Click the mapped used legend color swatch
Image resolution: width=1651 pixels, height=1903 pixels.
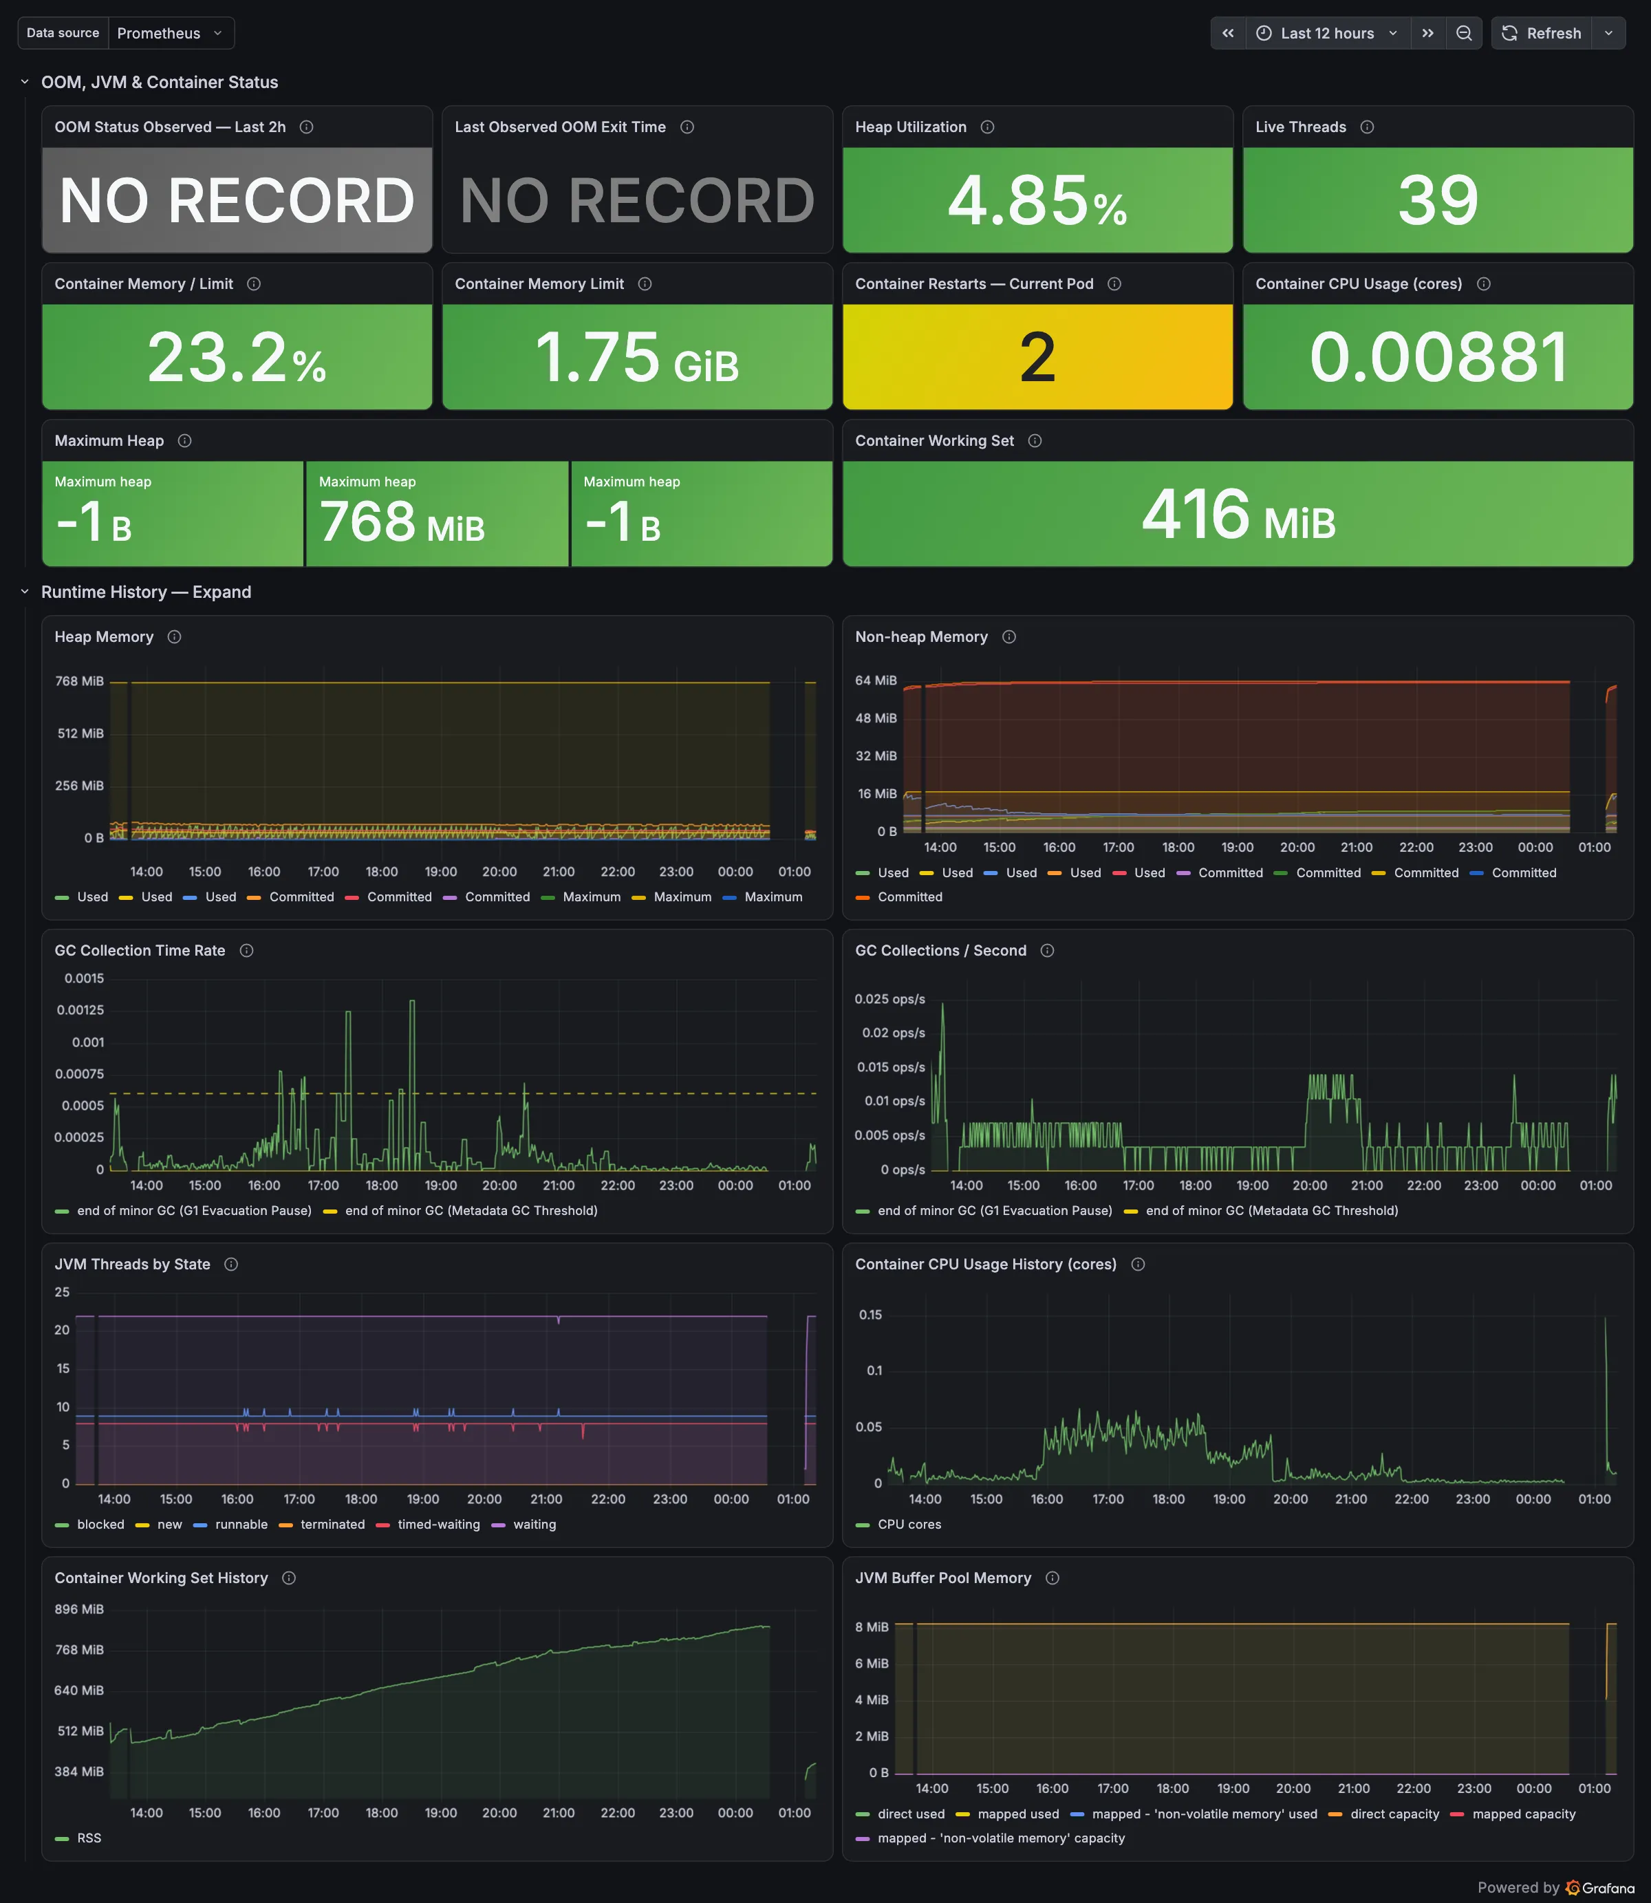[963, 1814]
